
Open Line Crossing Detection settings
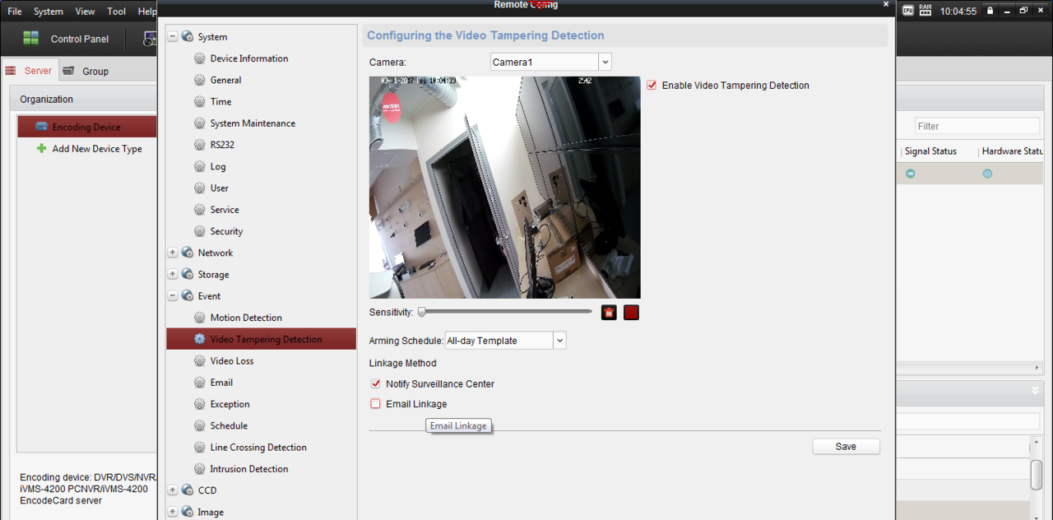tap(258, 448)
